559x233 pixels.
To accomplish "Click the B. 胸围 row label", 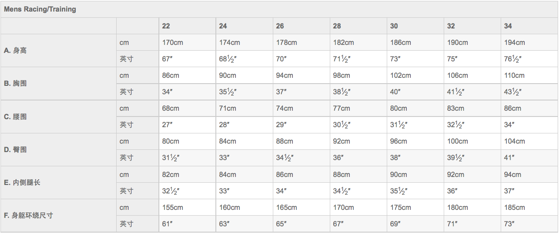I will tap(15, 83).
